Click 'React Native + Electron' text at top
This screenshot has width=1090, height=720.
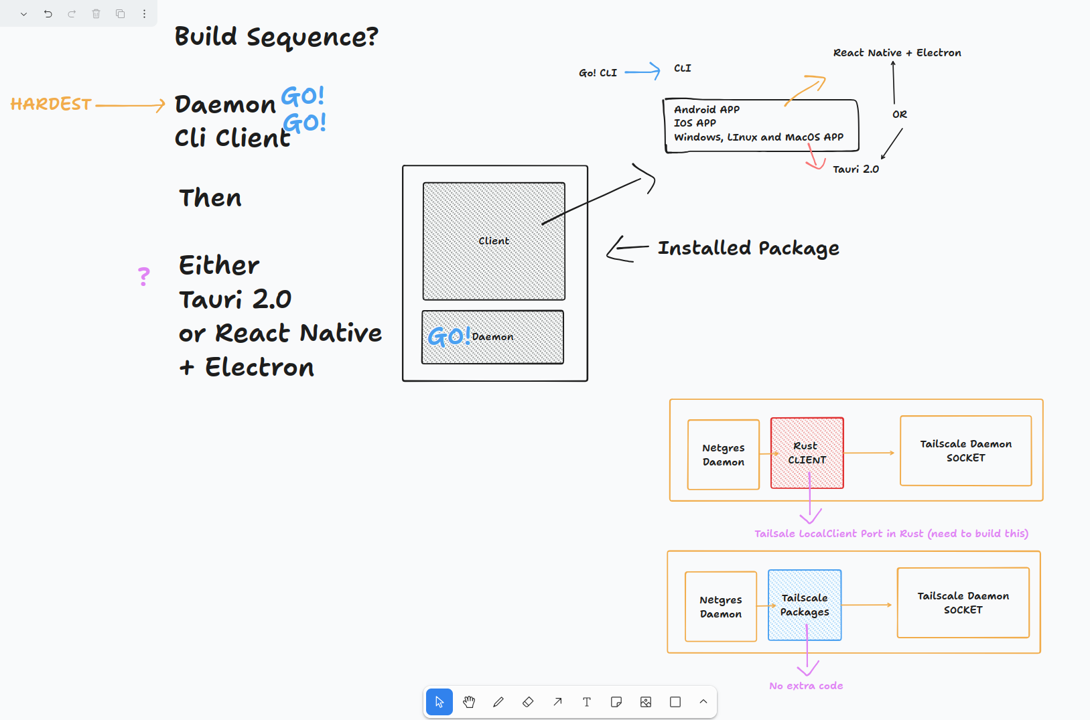click(897, 53)
